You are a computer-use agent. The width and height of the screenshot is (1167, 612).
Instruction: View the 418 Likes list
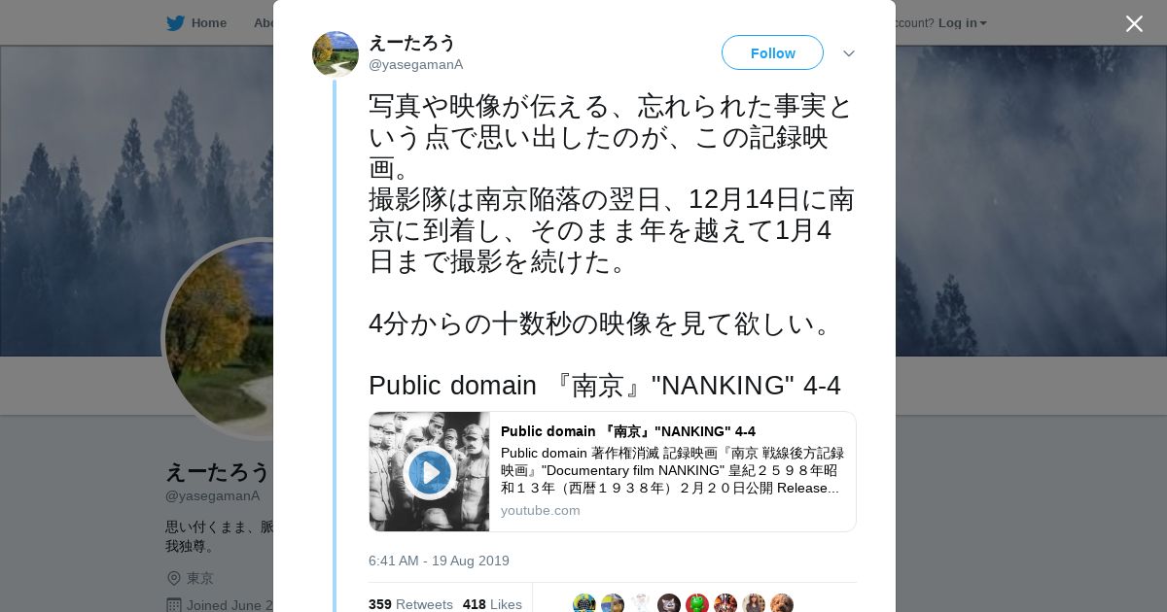492,604
